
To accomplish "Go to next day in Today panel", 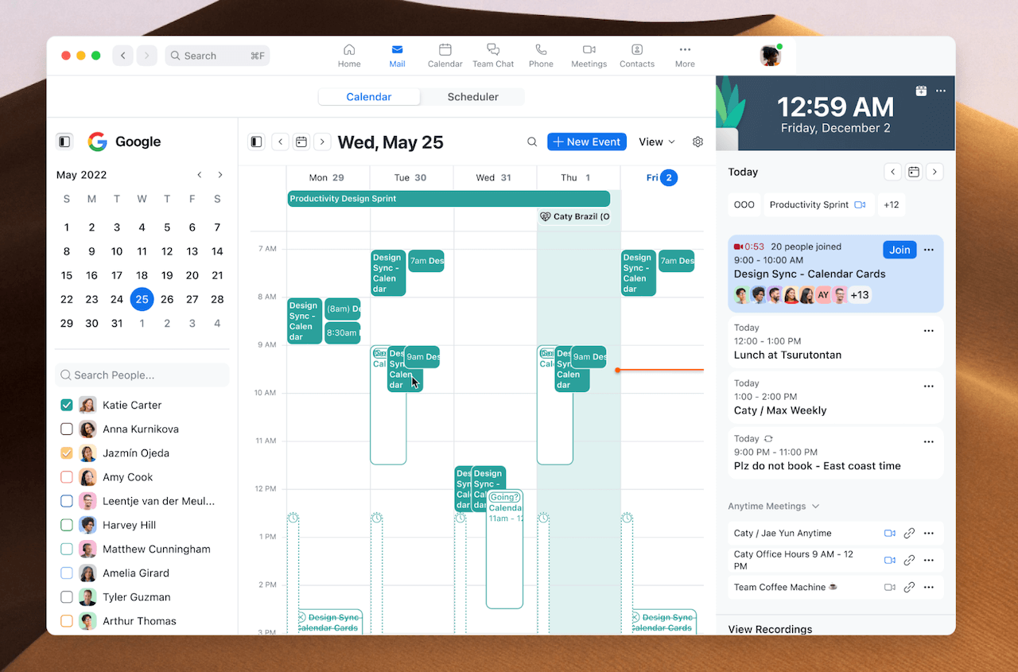I will coord(935,172).
